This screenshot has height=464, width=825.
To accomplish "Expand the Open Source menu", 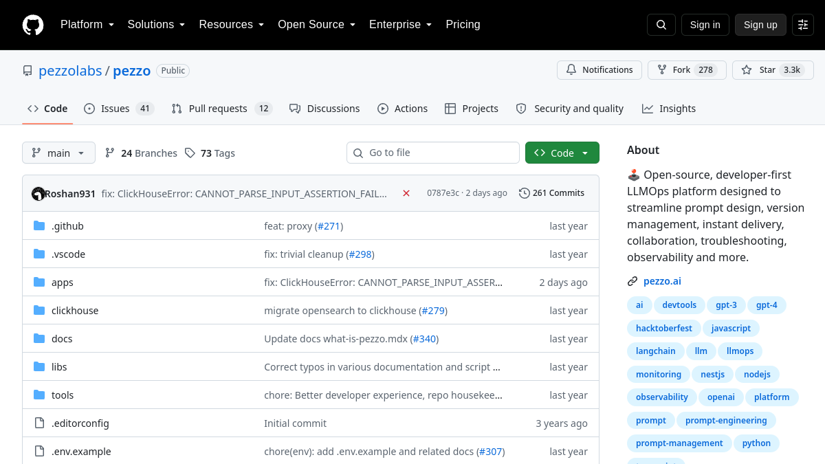I will coord(317,25).
